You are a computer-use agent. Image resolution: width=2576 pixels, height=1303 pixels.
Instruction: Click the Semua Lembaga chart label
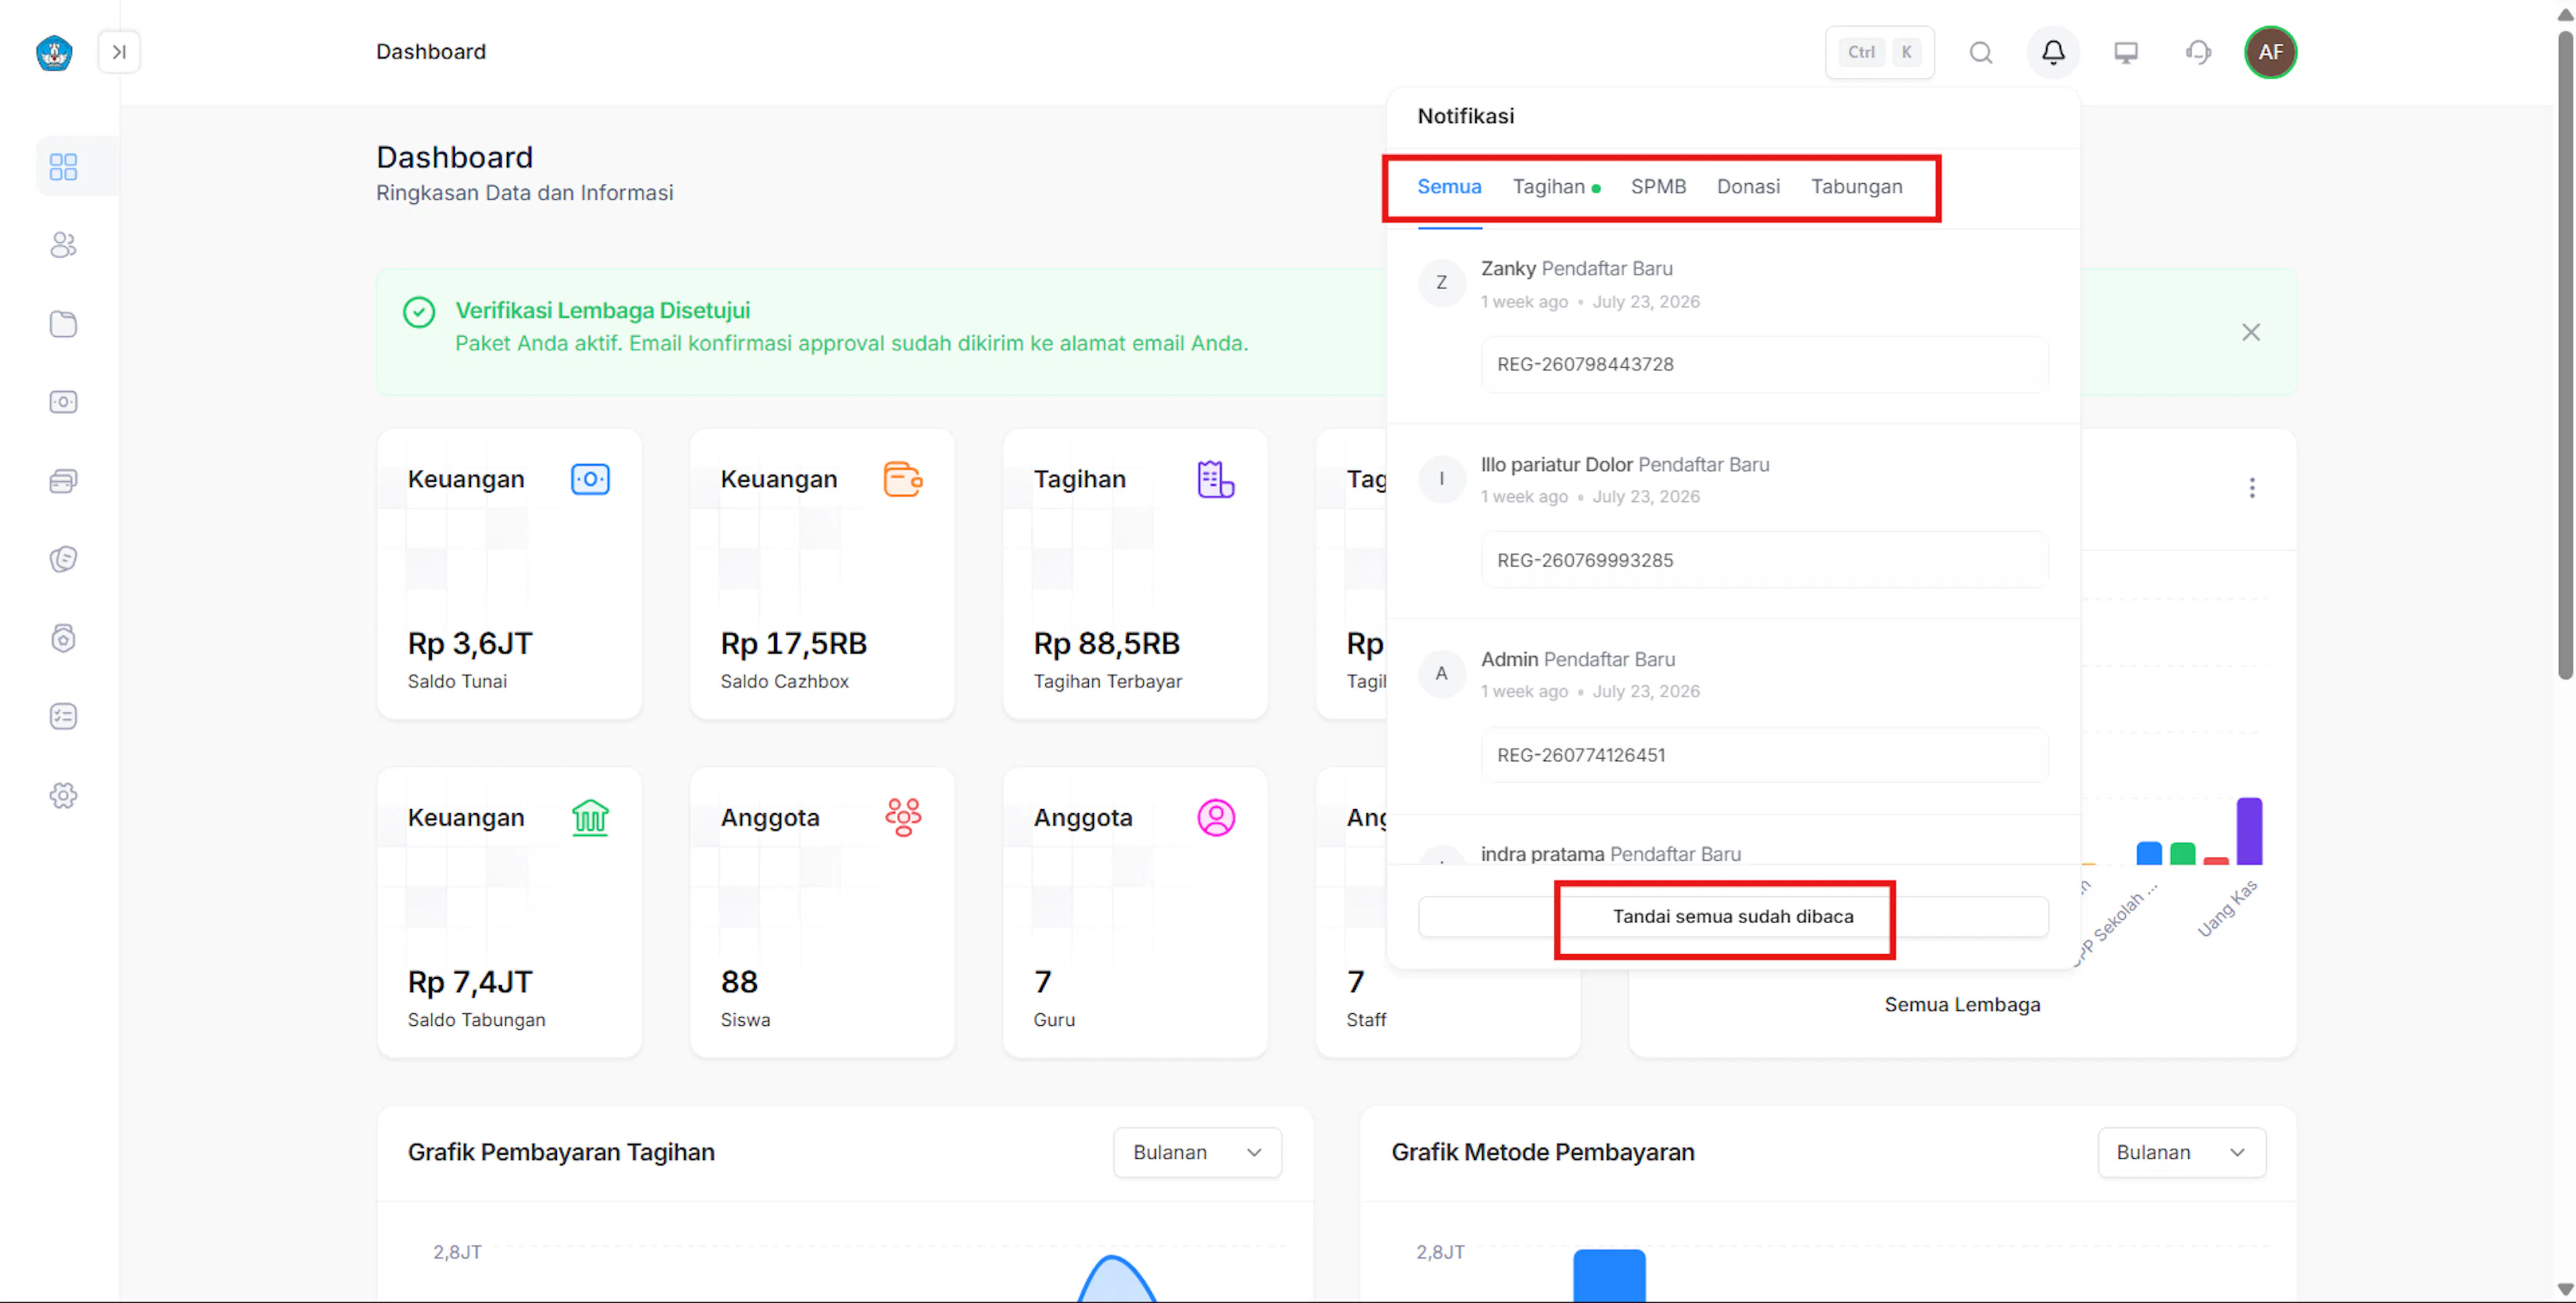pos(1962,1004)
